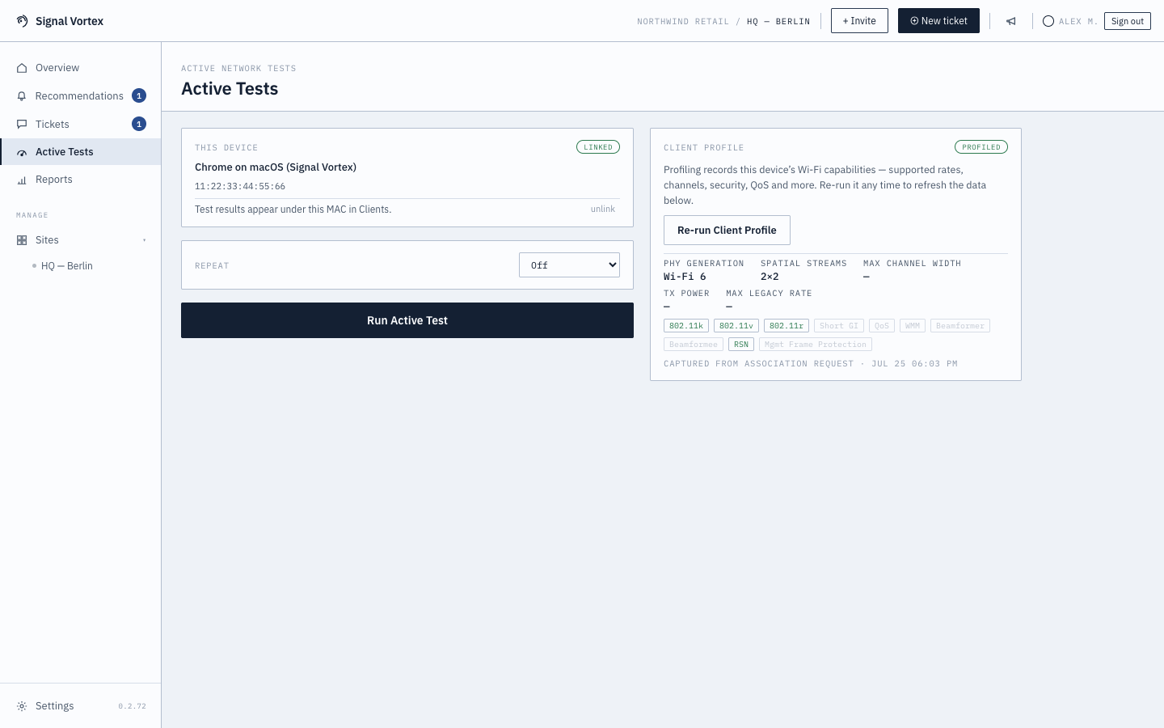
Task: Click the Chrome on macOS device name
Action: click(276, 167)
